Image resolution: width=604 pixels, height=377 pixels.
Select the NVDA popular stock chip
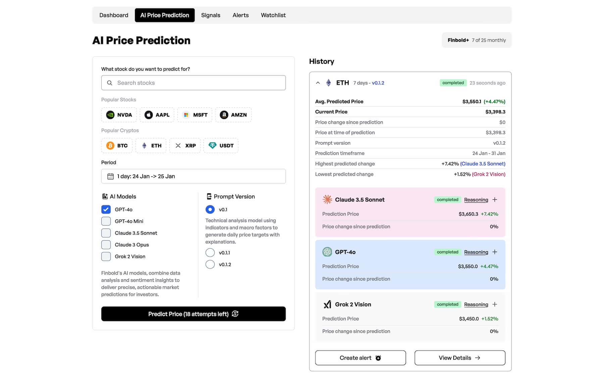coord(119,115)
